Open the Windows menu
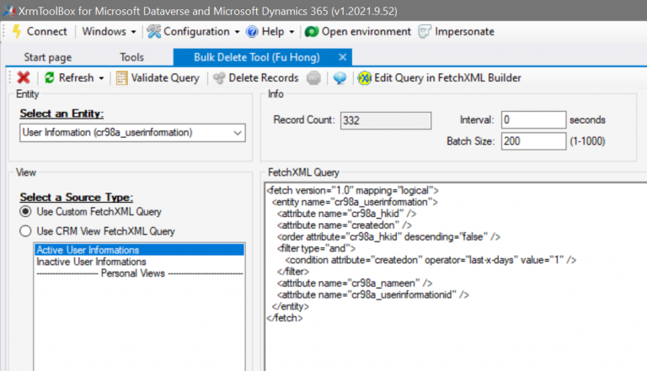Viewport: 647px width, 371px height. (109, 32)
